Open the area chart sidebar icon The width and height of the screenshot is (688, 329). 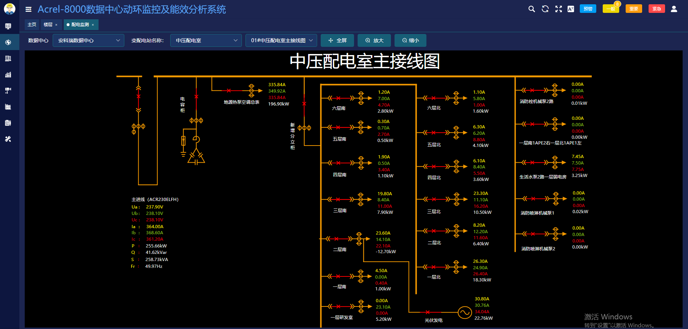pyautogui.click(x=8, y=107)
